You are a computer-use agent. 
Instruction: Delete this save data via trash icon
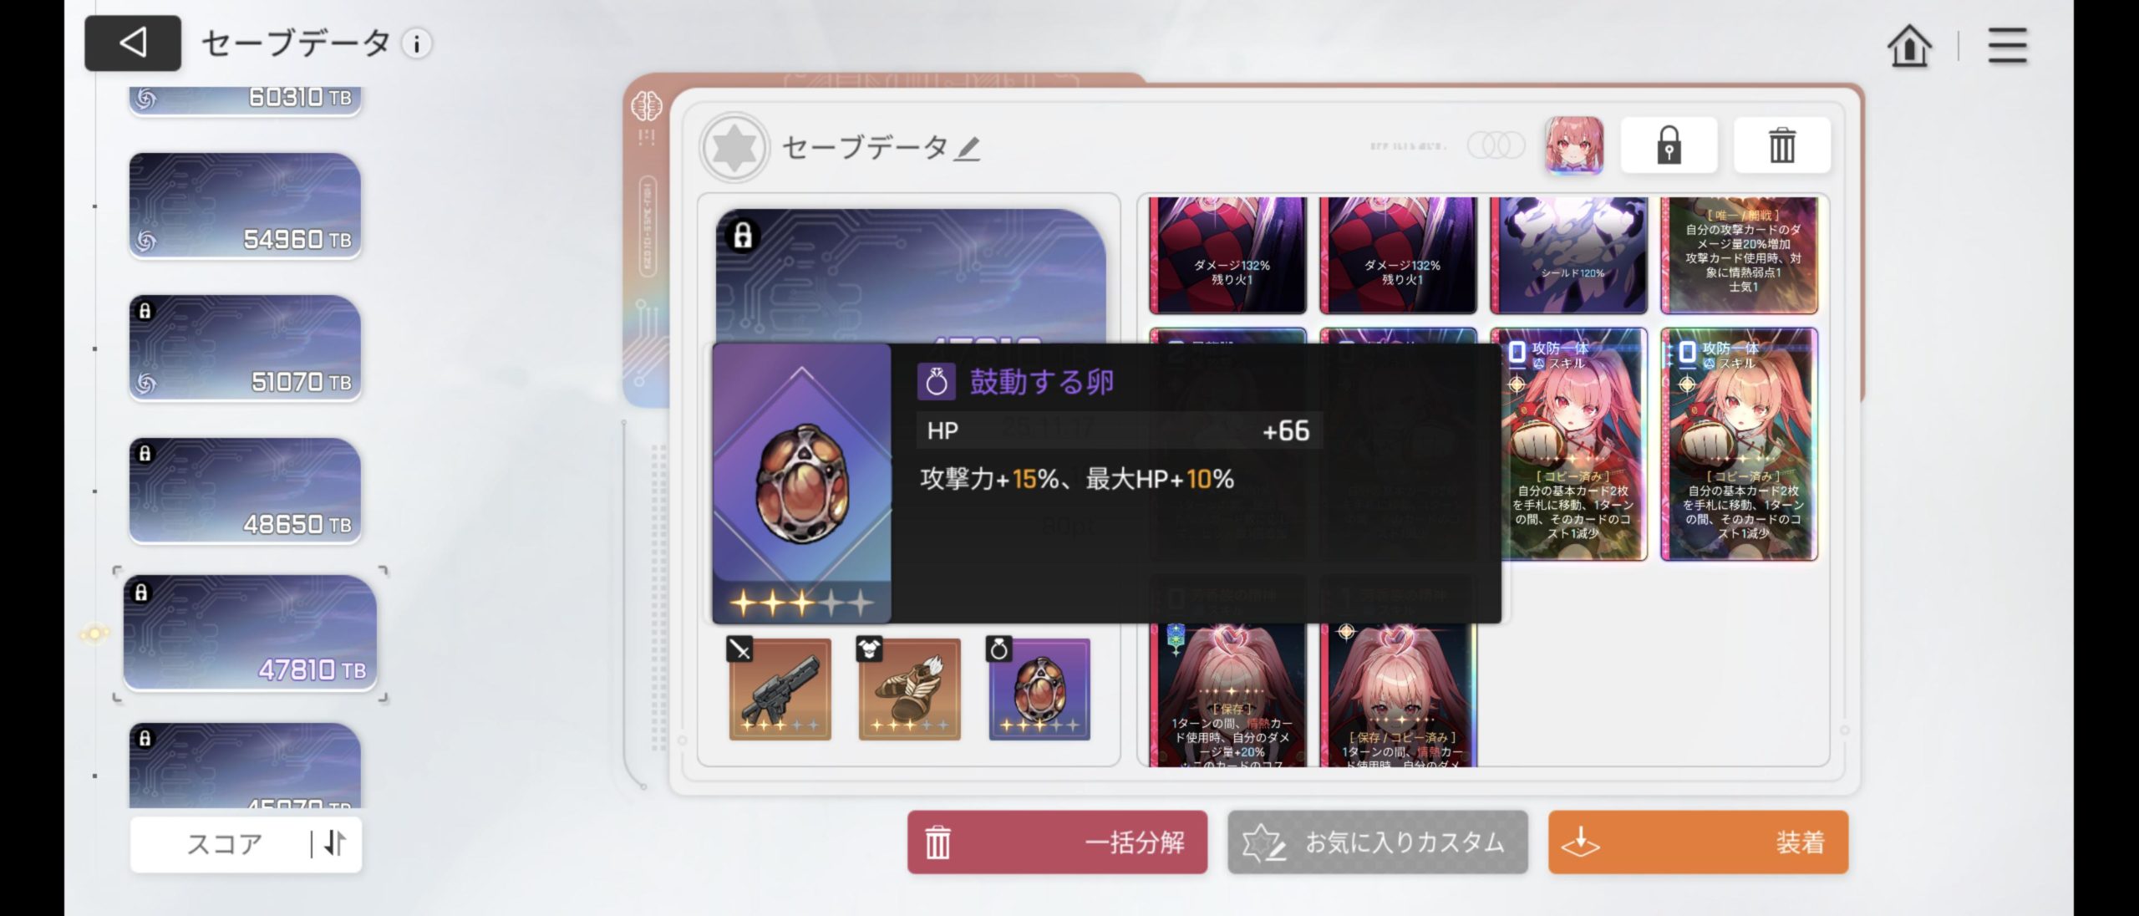[1781, 145]
